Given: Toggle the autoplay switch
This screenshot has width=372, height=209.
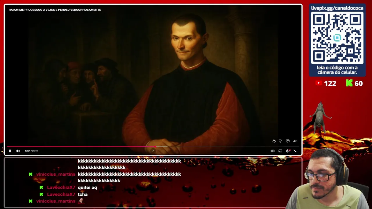Looking at the screenshot, I should coord(273,151).
